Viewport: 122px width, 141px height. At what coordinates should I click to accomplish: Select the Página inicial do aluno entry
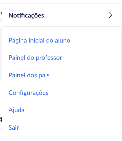click(39, 40)
